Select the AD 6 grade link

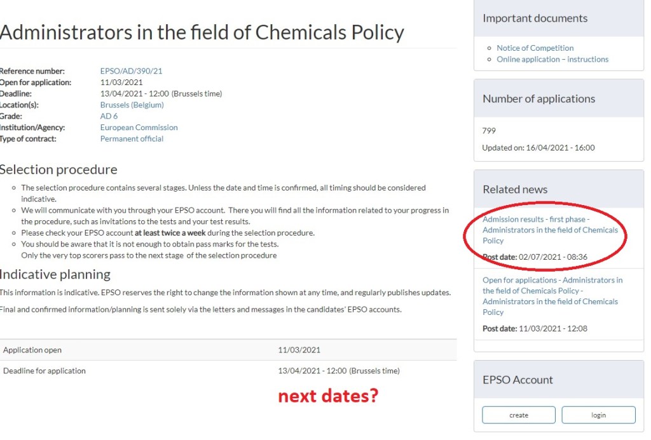109,116
